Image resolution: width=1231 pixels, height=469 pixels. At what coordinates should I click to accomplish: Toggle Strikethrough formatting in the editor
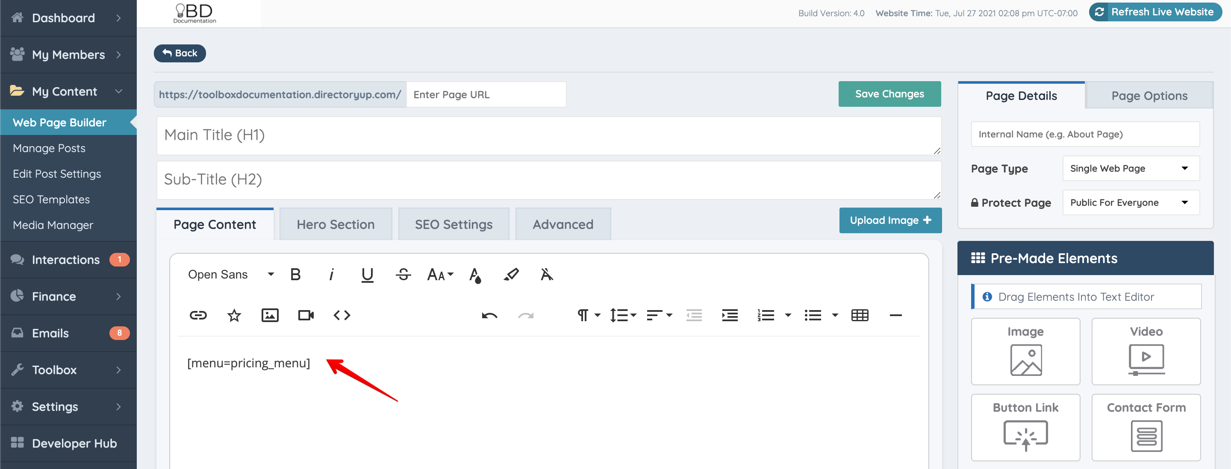click(x=403, y=275)
